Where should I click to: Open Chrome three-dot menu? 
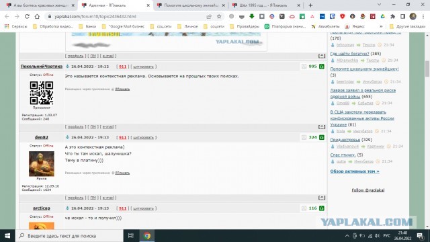point(423,16)
